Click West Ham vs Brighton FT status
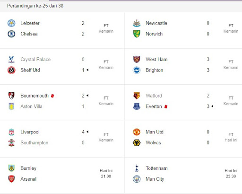 click(231, 62)
